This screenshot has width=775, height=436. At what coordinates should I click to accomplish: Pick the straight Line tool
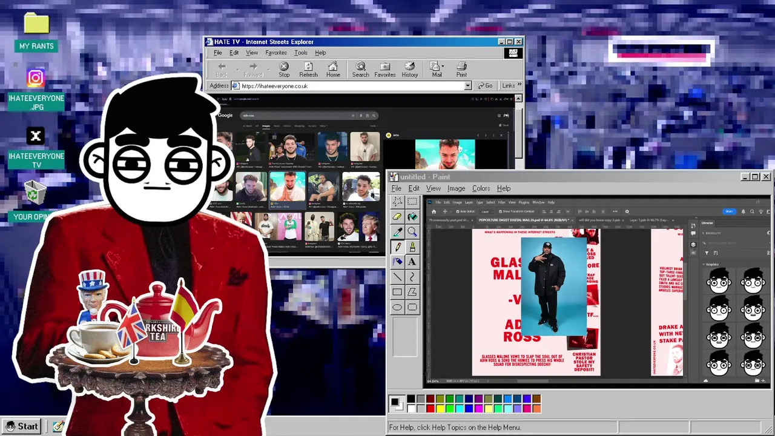(397, 277)
